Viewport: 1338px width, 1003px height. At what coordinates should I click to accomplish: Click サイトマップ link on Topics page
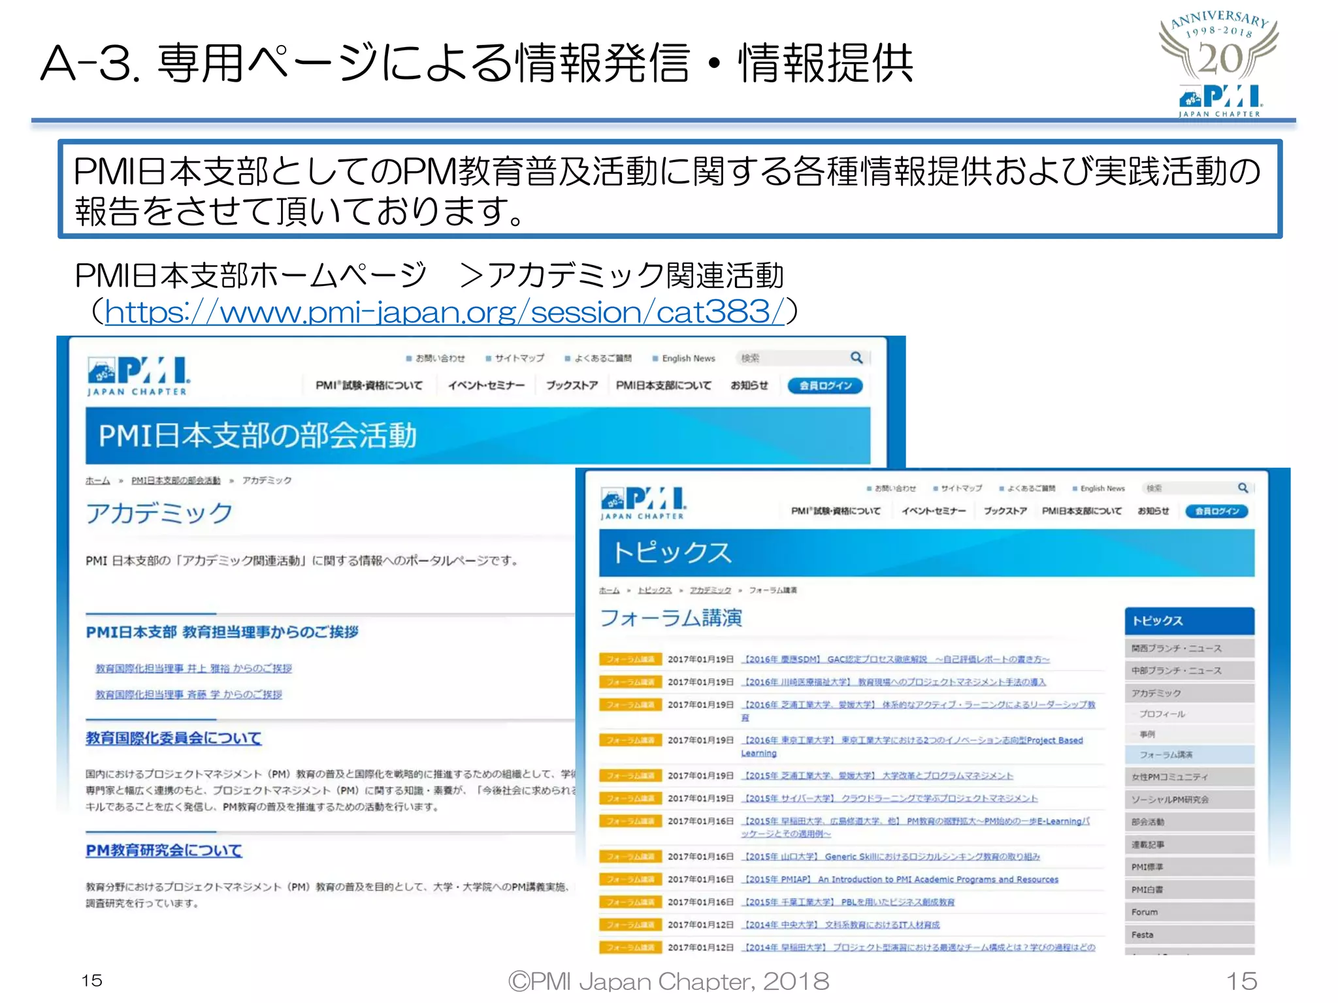(962, 488)
